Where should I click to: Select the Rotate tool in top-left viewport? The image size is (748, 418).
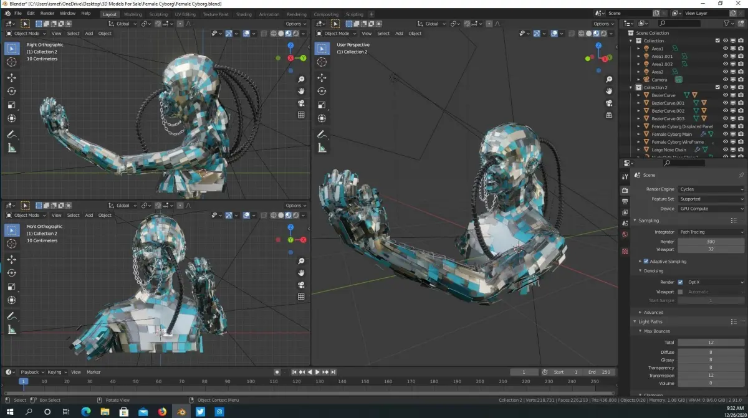click(x=11, y=91)
